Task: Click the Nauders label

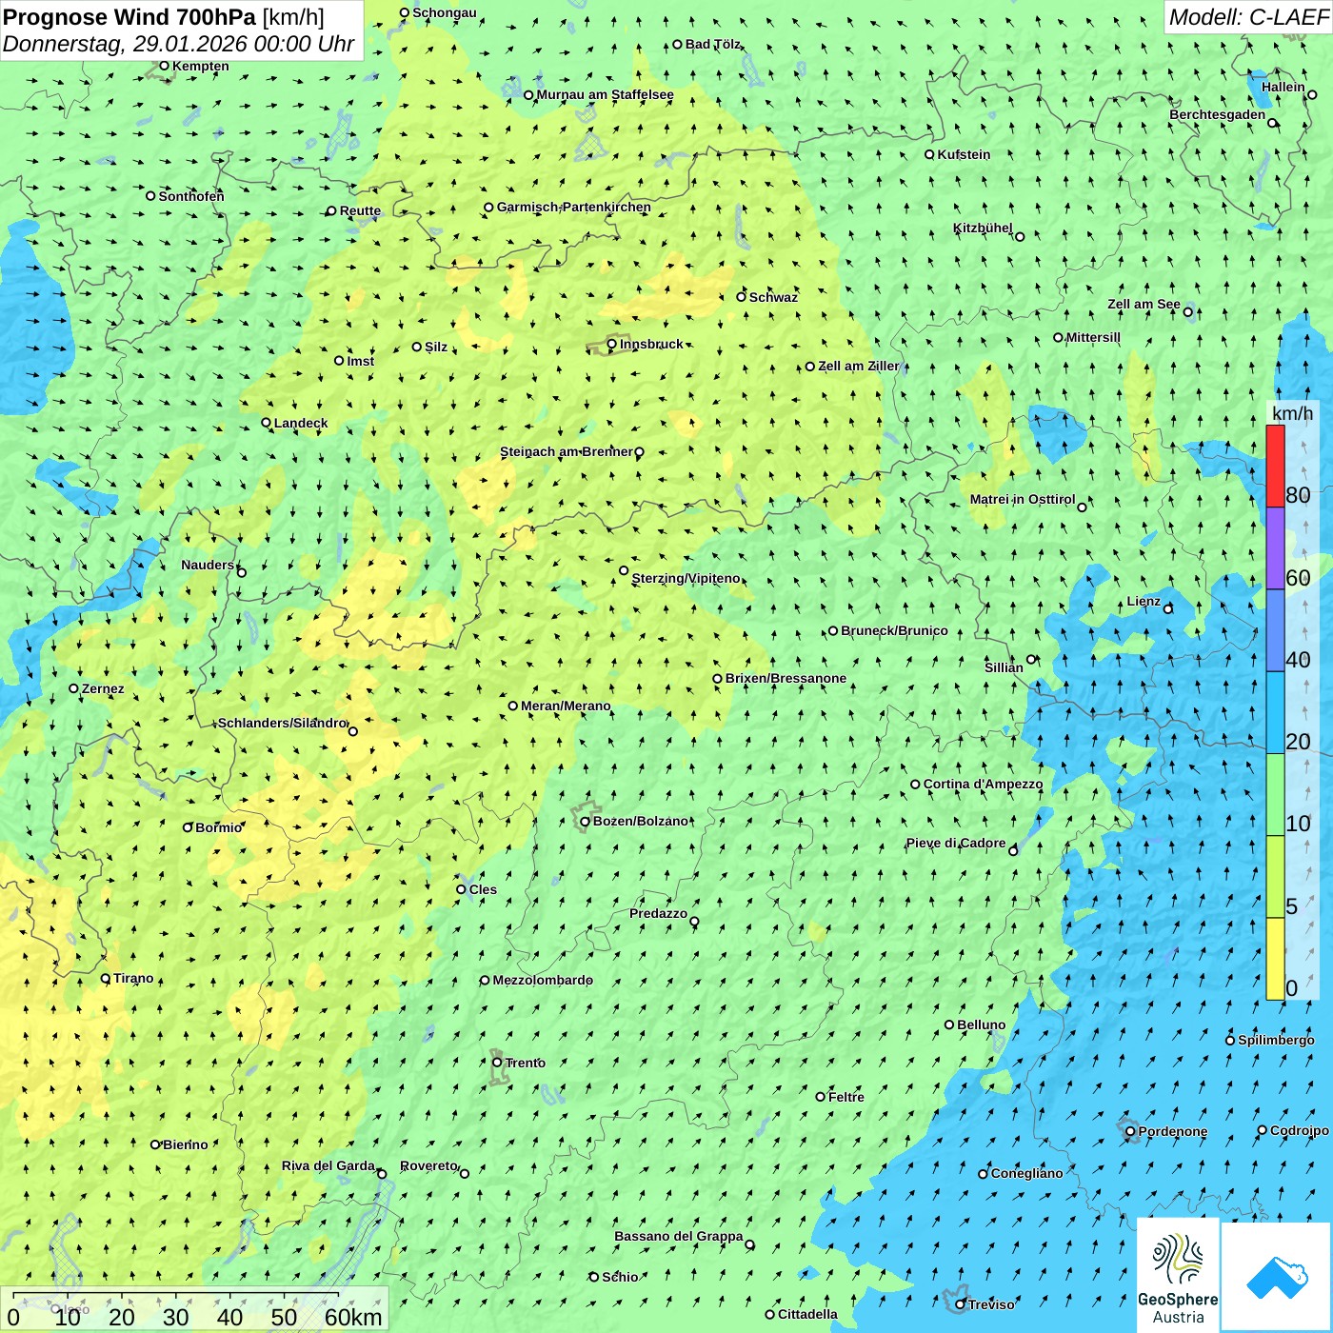Action: pyautogui.click(x=208, y=565)
